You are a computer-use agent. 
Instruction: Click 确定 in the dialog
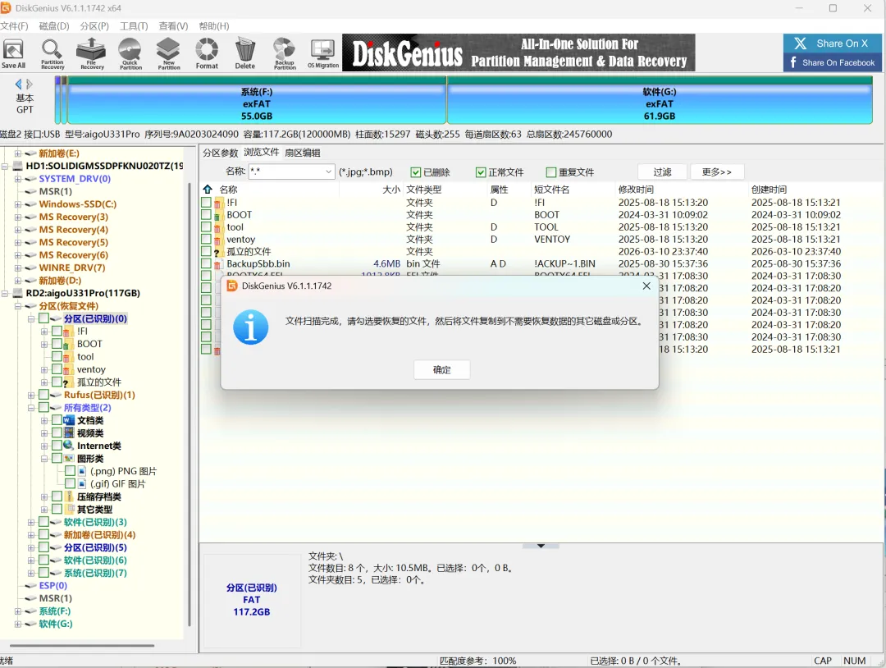coord(442,369)
